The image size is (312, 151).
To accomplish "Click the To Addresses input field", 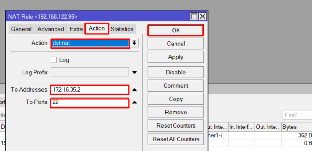I will [90, 90].
